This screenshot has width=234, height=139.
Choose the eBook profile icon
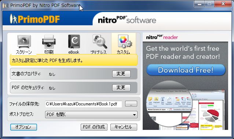(x=74, y=44)
